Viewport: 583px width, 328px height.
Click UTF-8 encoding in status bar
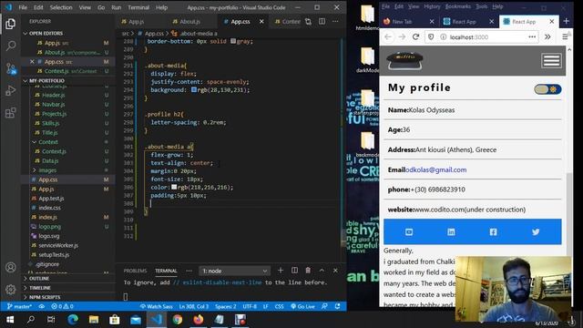point(250,306)
